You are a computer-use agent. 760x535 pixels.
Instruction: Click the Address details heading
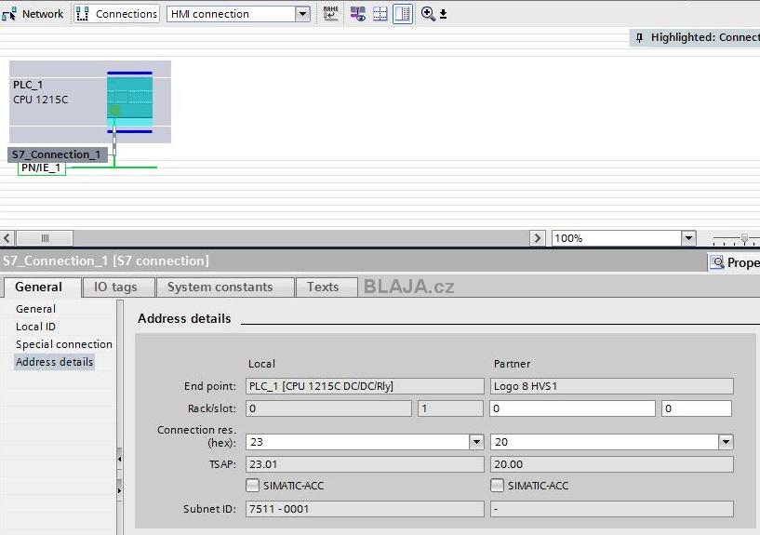[185, 319]
